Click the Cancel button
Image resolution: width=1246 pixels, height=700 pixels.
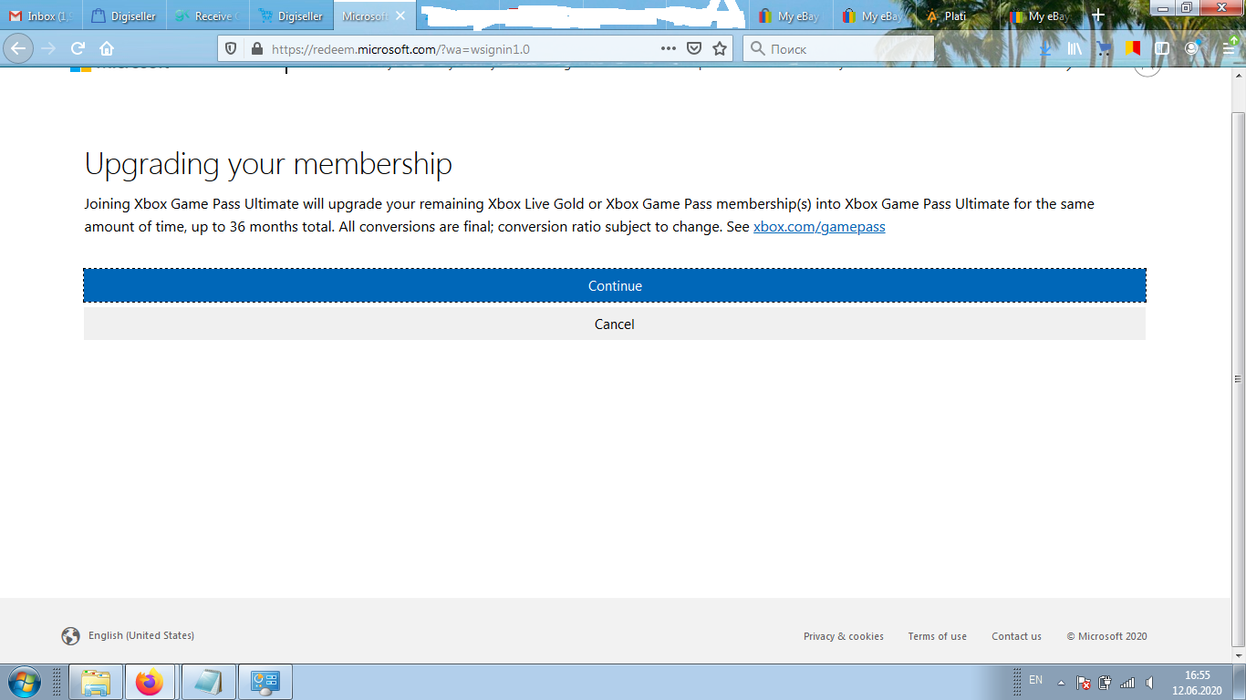614,324
